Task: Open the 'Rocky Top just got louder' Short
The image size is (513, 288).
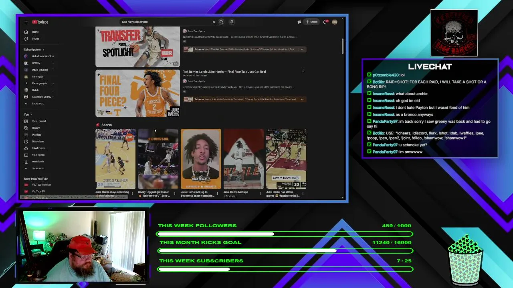Action: point(158,159)
